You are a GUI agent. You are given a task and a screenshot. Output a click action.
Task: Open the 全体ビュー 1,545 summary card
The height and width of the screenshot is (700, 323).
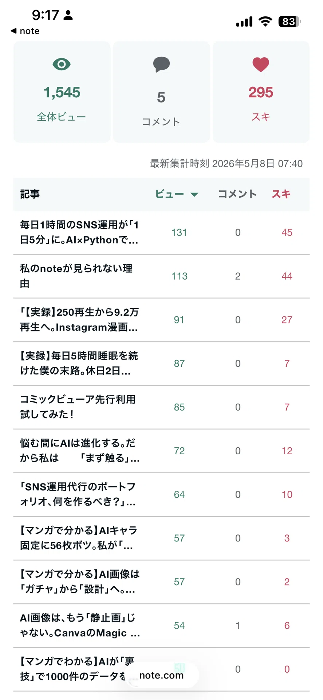point(62,92)
